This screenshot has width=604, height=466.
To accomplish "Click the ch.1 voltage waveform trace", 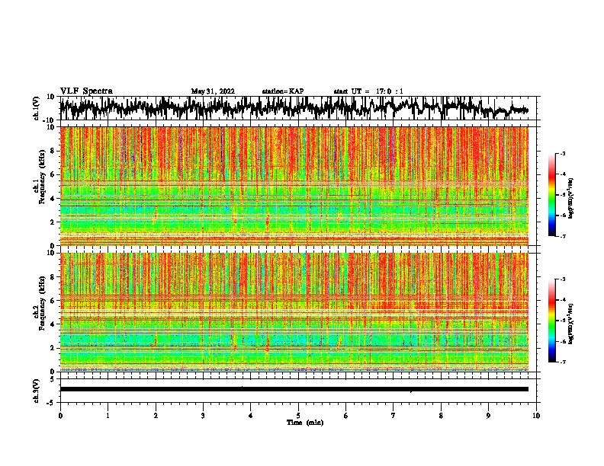I will [x=294, y=108].
